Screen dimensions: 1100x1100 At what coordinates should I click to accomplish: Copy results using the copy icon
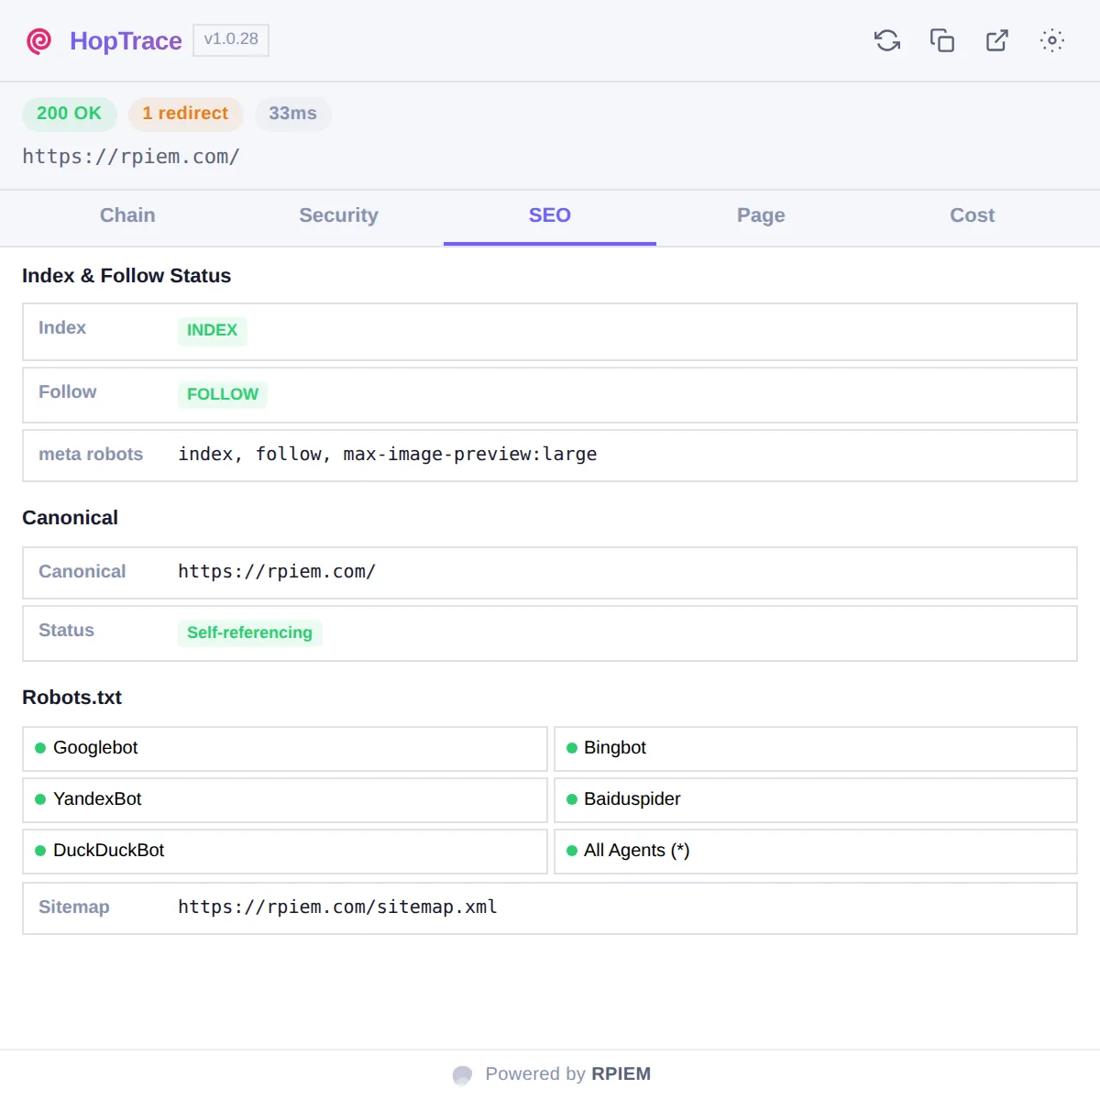coord(942,40)
